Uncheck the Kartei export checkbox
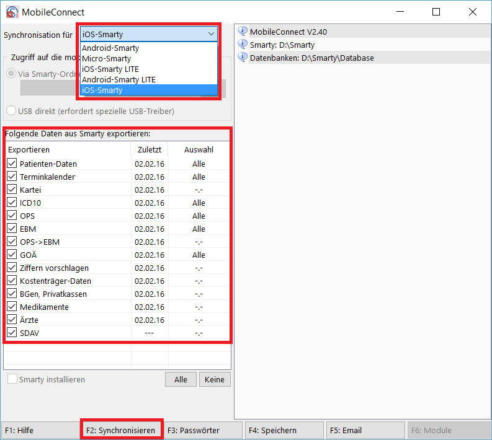 [x=12, y=189]
